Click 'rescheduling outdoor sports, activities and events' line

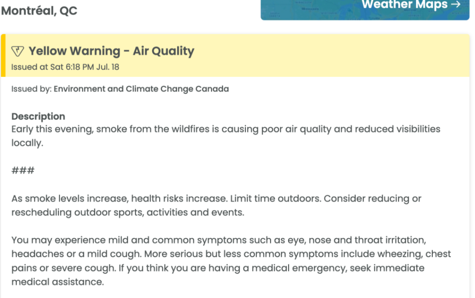click(x=128, y=212)
